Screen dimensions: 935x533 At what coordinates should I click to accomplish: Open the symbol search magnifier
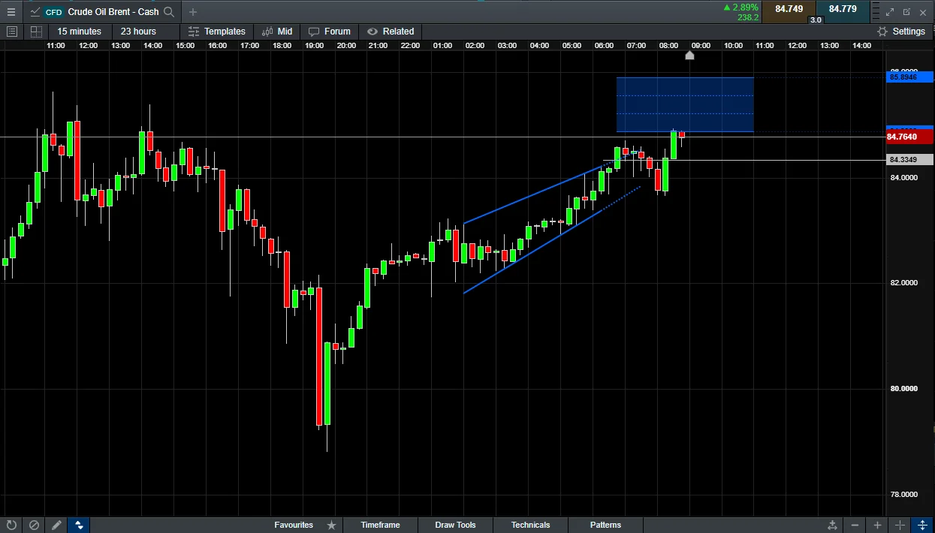coord(169,12)
